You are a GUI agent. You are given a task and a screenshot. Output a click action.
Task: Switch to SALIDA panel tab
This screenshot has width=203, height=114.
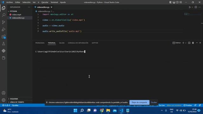62,43
